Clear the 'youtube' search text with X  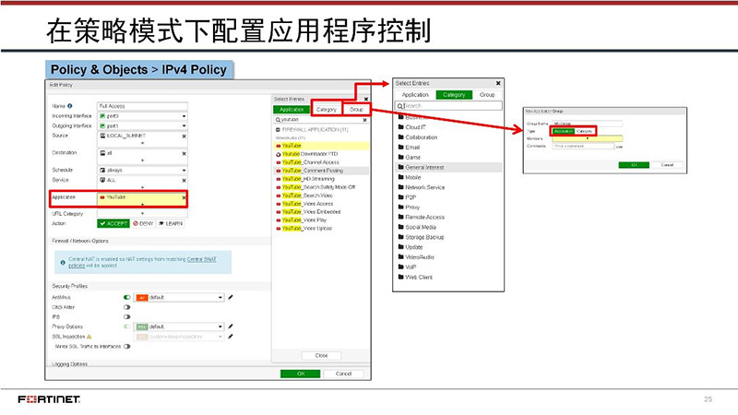coord(364,120)
